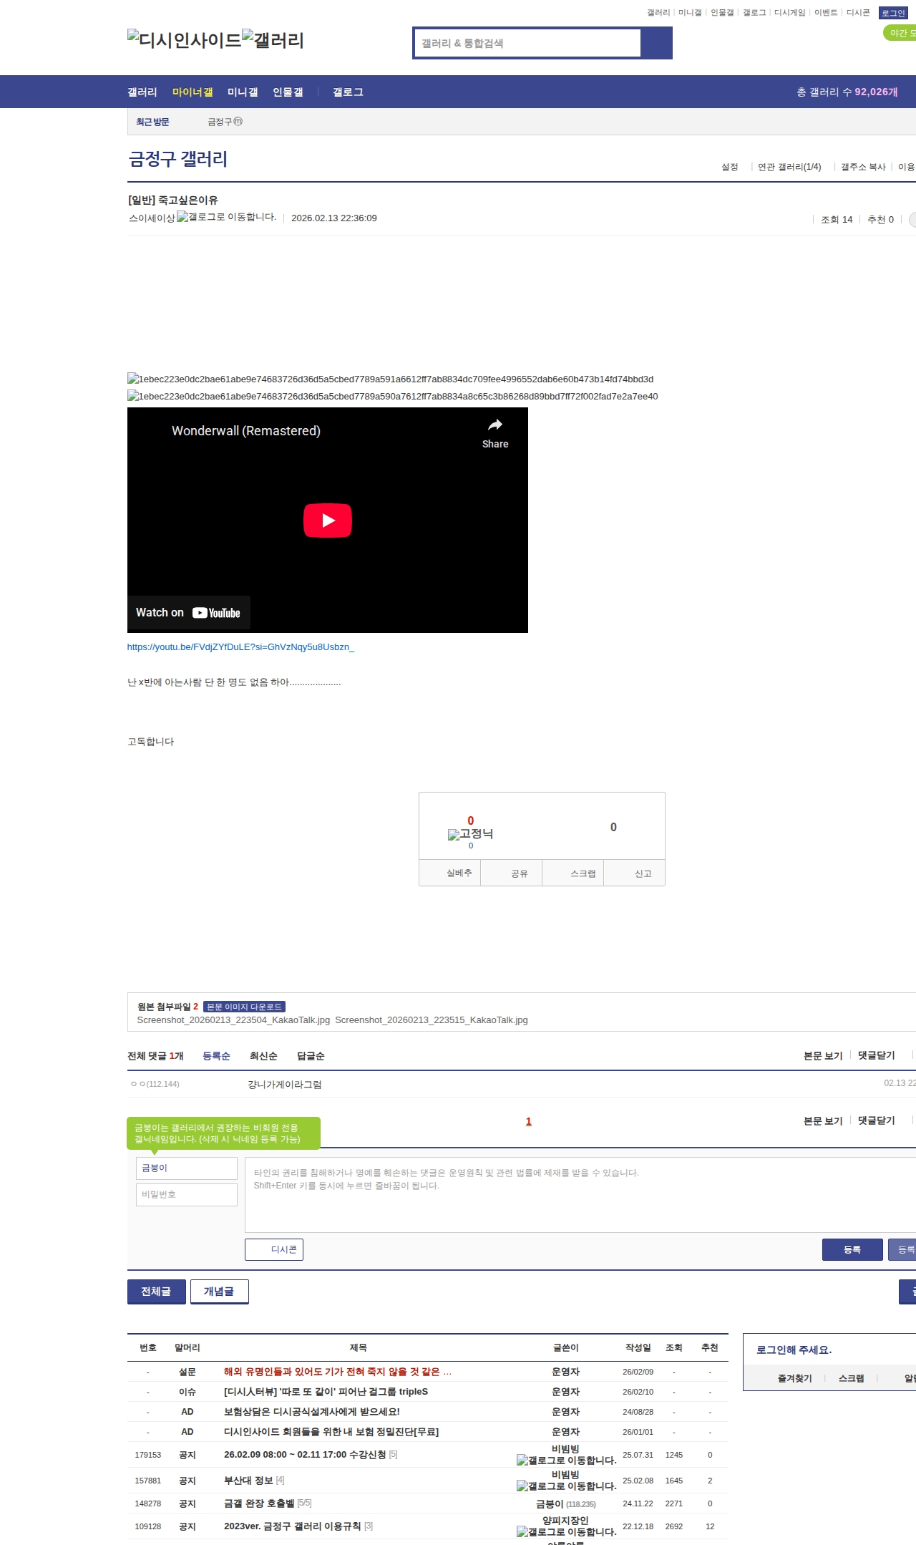
Task: Select 인물갤 in the blue navigation bar
Action: click(x=288, y=92)
